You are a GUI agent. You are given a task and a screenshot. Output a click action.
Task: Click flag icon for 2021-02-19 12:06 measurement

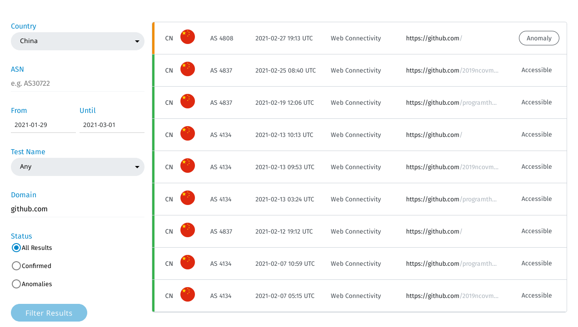tap(187, 102)
